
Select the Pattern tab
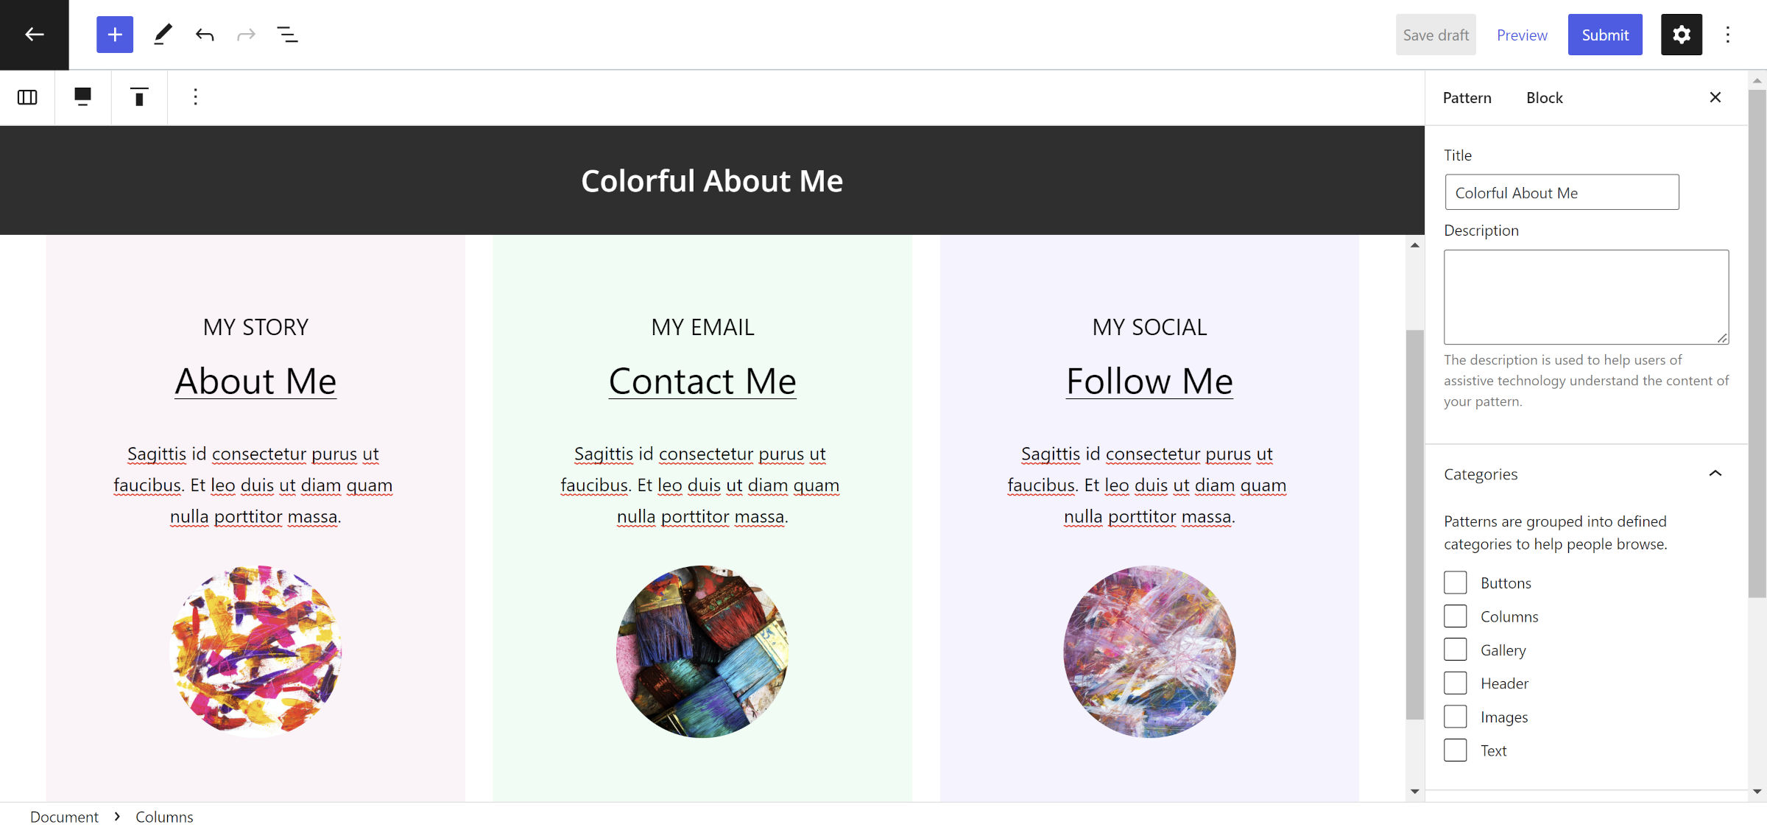1467,96
